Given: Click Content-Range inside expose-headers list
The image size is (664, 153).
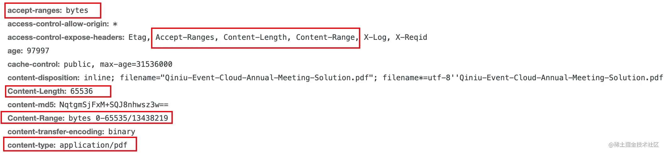Looking at the screenshot, I should 327,37.
